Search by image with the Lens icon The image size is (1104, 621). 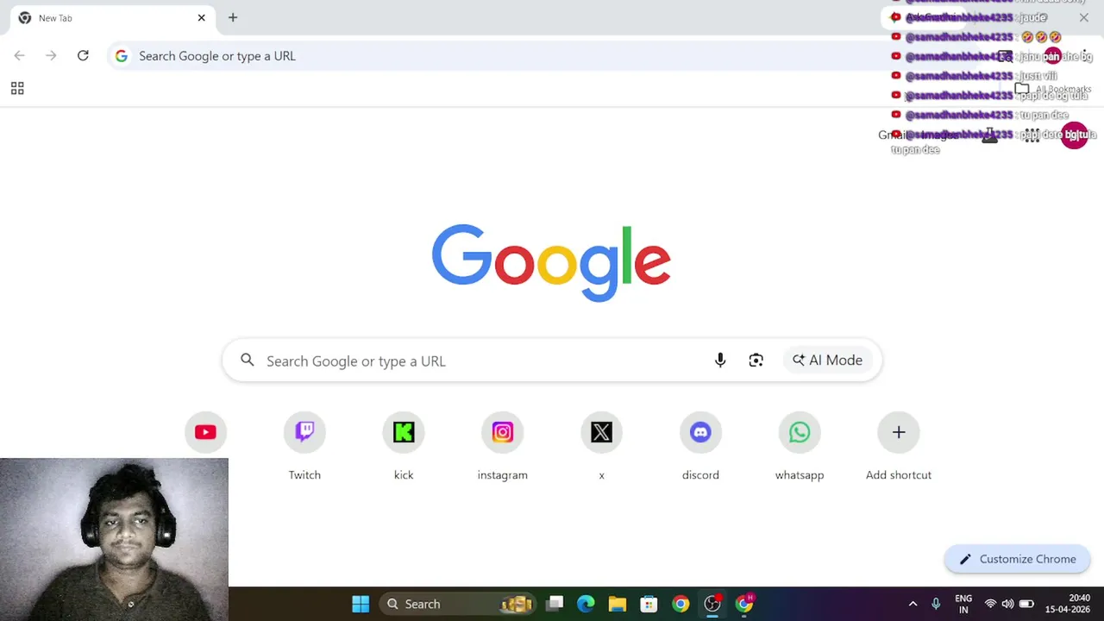click(x=756, y=361)
